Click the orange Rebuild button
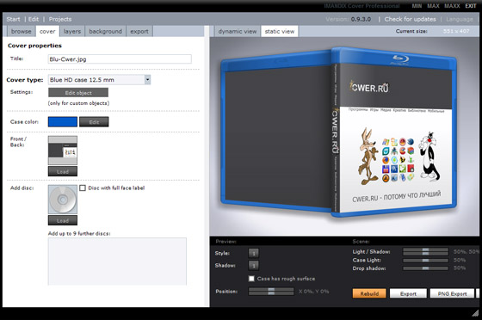Screen dimensions: 482x320 pos(369,293)
